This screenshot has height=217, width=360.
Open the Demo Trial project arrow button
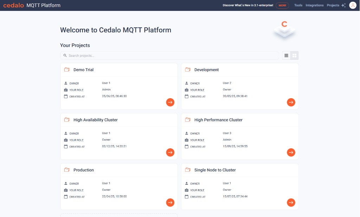170,102
